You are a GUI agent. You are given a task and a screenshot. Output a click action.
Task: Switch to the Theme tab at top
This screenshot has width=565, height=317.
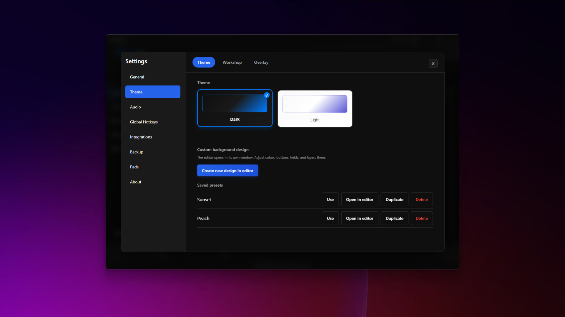(204, 62)
